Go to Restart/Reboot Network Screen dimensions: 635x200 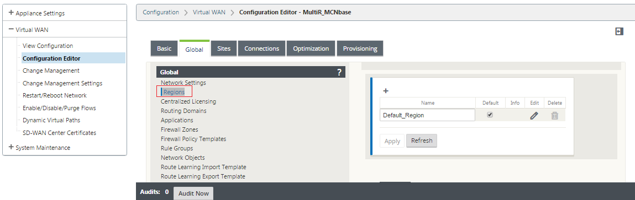tap(55, 95)
